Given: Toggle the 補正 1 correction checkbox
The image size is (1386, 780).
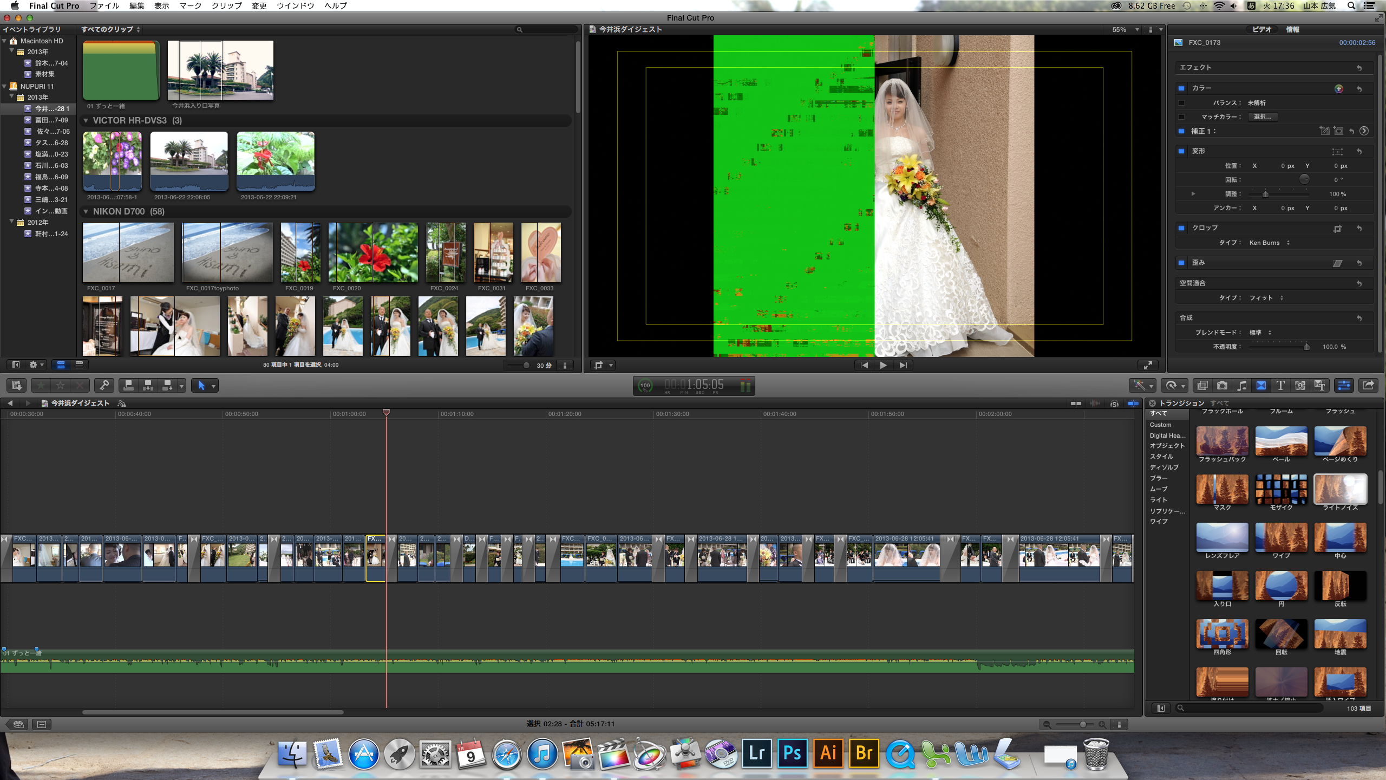Looking at the screenshot, I should (1181, 131).
